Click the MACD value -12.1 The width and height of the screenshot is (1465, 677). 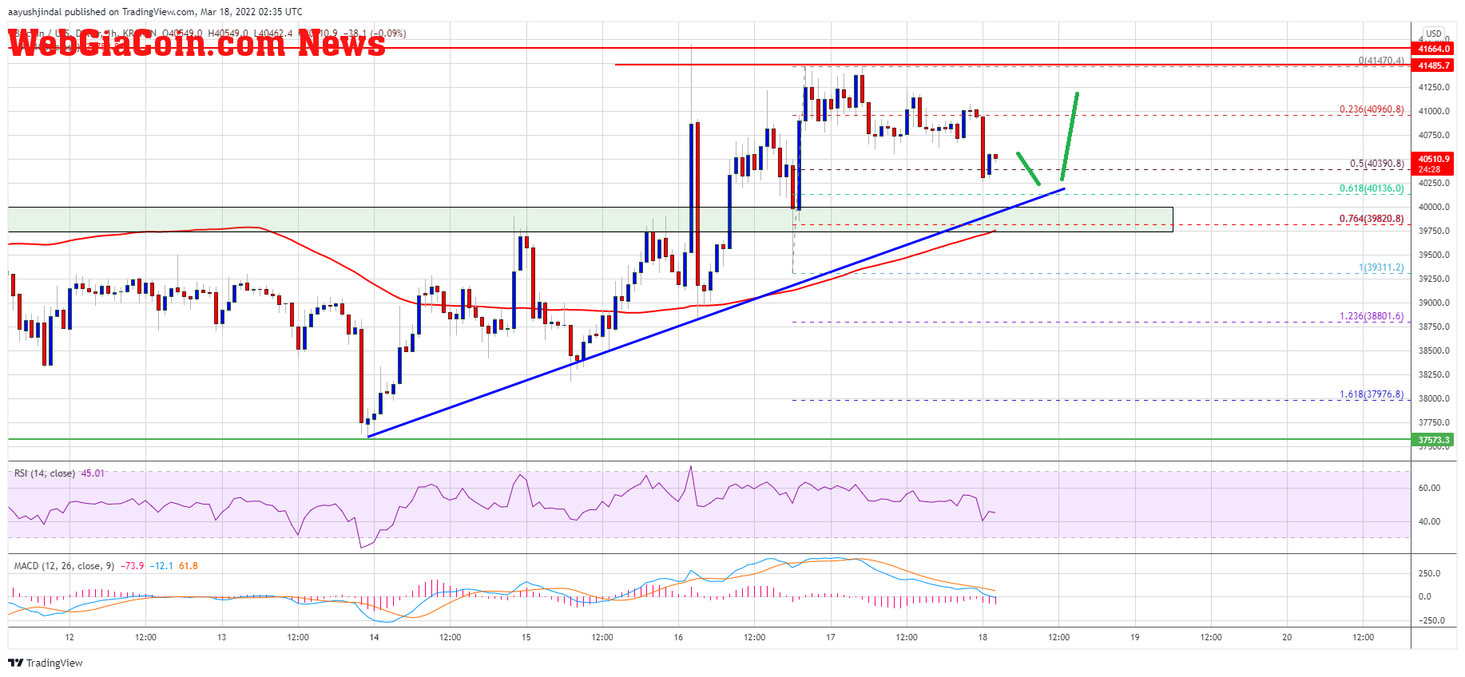pyautogui.click(x=163, y=566)
